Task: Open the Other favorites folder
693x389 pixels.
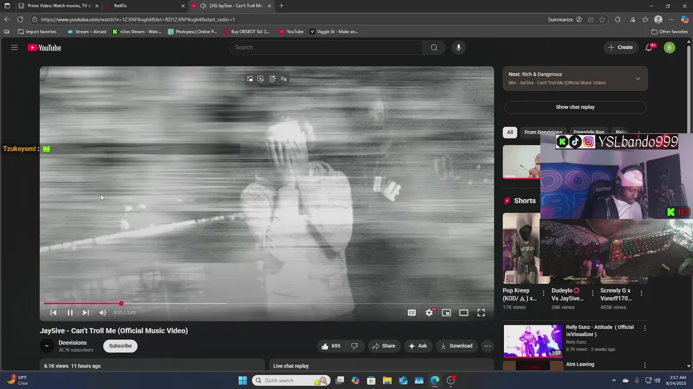Action: click(x=670, y=32)
